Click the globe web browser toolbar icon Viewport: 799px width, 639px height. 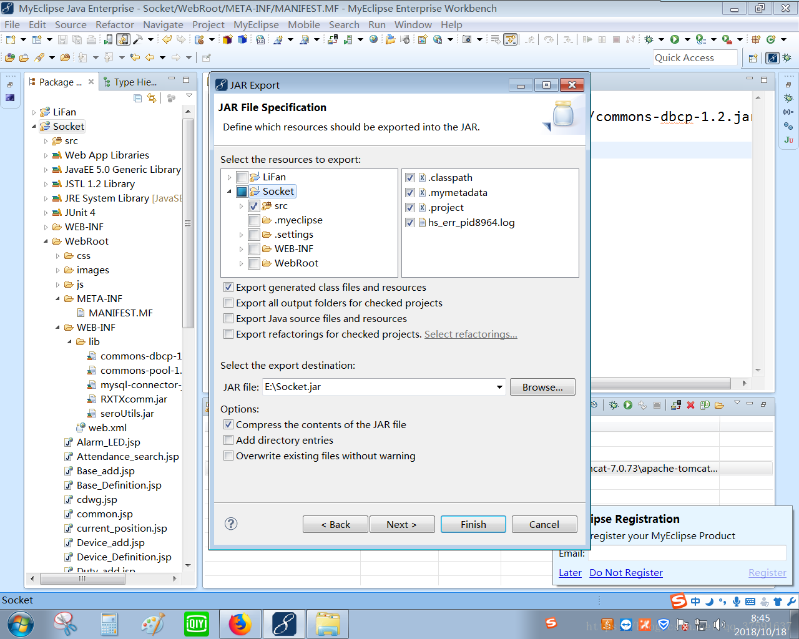click(374, 39)
